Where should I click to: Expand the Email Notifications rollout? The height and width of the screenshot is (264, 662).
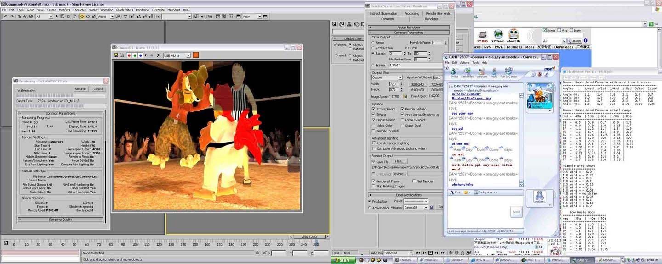(x=408, y=195)
